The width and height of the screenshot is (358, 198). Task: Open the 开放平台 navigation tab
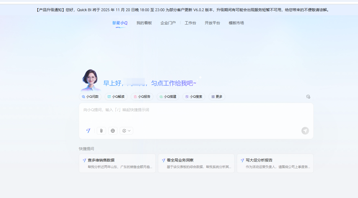coord(212,23)
